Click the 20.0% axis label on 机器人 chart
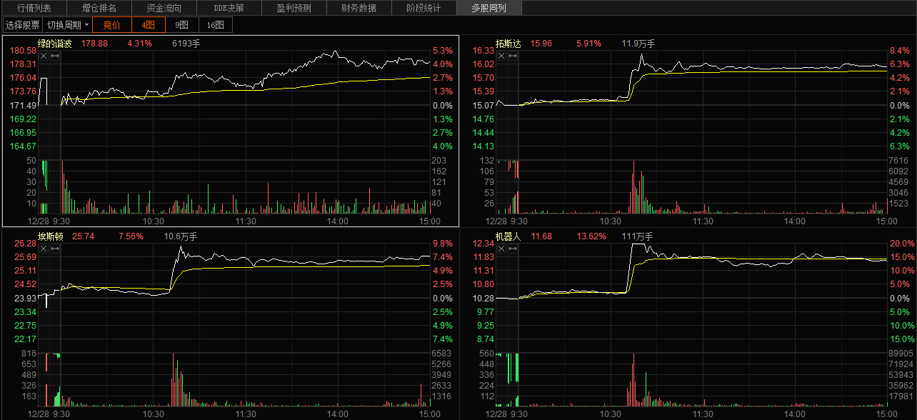 click(902, 243)
